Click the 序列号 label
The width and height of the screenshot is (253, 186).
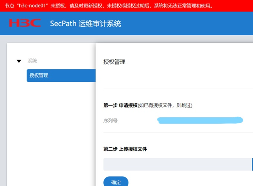pos(110,121)
